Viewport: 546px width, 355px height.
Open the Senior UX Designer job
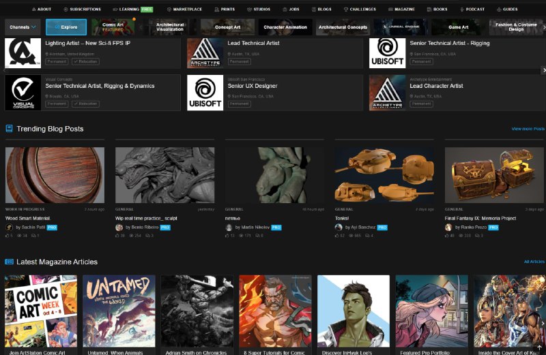coord(253,86)
